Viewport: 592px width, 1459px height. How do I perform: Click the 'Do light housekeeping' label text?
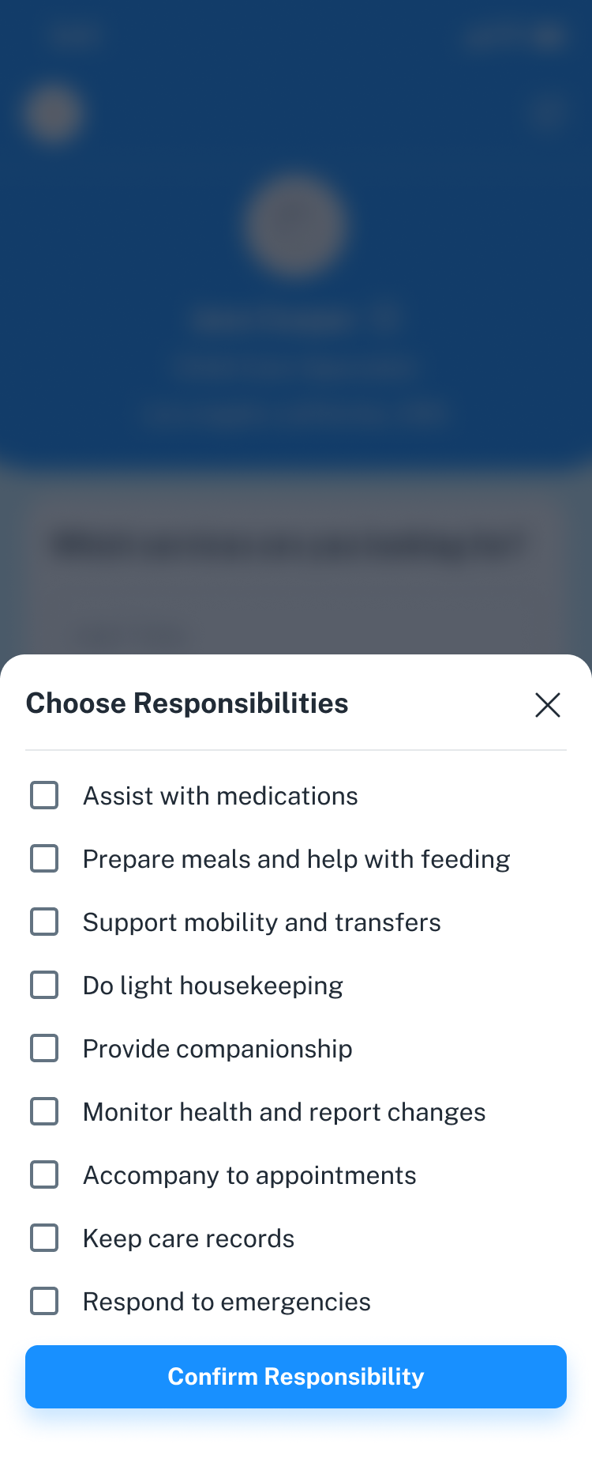click(212, 986)
